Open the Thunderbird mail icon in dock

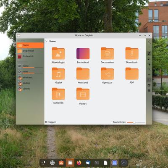click(x=88, y=163)
